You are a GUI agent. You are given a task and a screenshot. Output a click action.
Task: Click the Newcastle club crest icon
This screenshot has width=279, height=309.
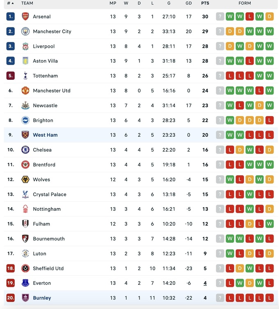point(25,106)
